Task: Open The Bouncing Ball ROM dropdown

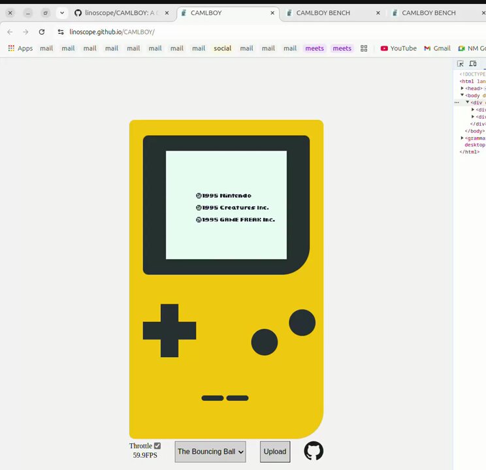Action: (x=210, y=452)
